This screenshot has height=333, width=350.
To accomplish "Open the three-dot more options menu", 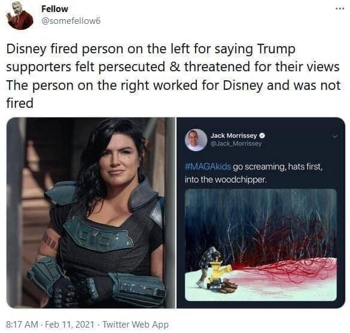I will coord(340,9).
